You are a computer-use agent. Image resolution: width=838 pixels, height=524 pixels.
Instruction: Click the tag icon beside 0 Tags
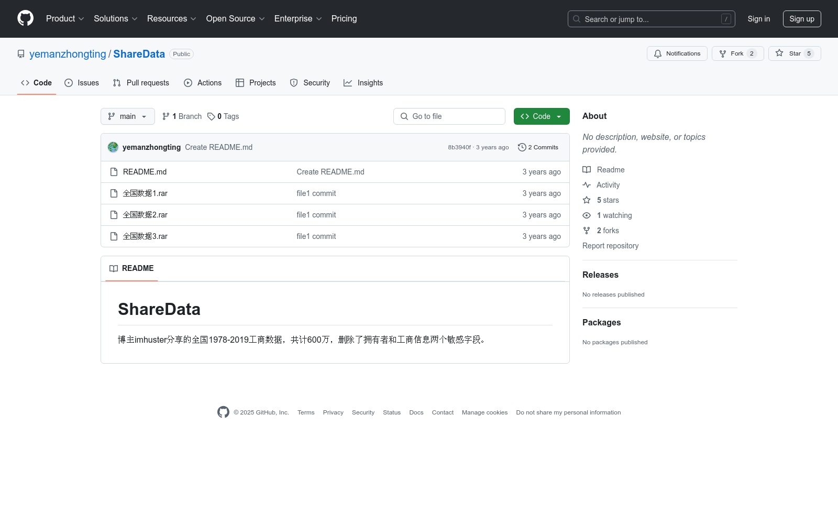pyautogui.click(x=211, y=116)
